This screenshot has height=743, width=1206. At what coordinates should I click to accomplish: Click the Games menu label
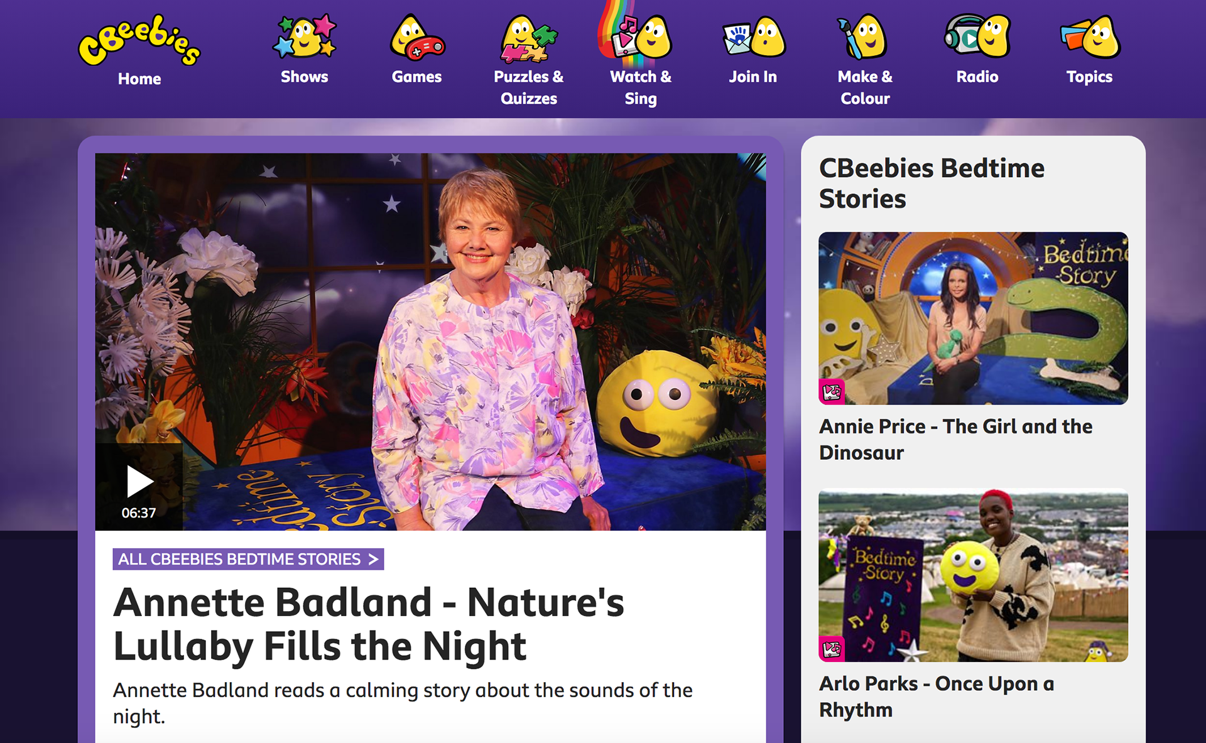417,77
